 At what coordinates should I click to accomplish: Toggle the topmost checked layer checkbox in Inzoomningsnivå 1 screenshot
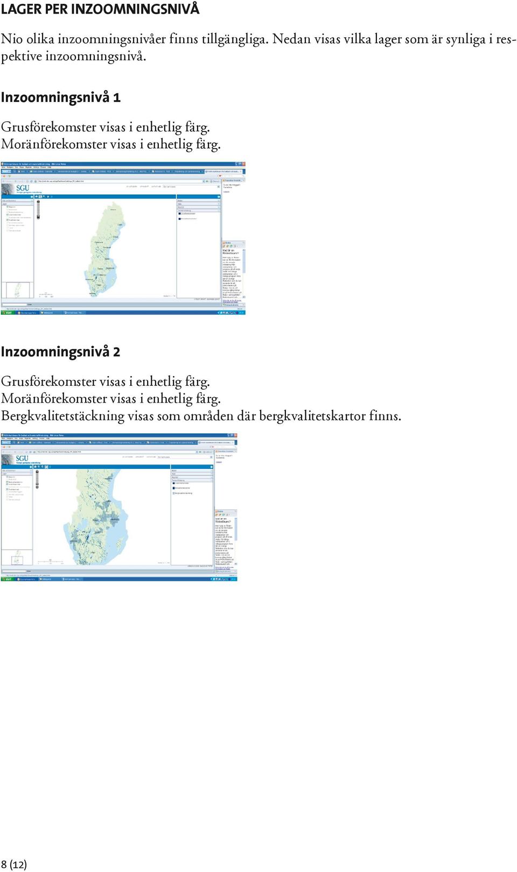8,207
